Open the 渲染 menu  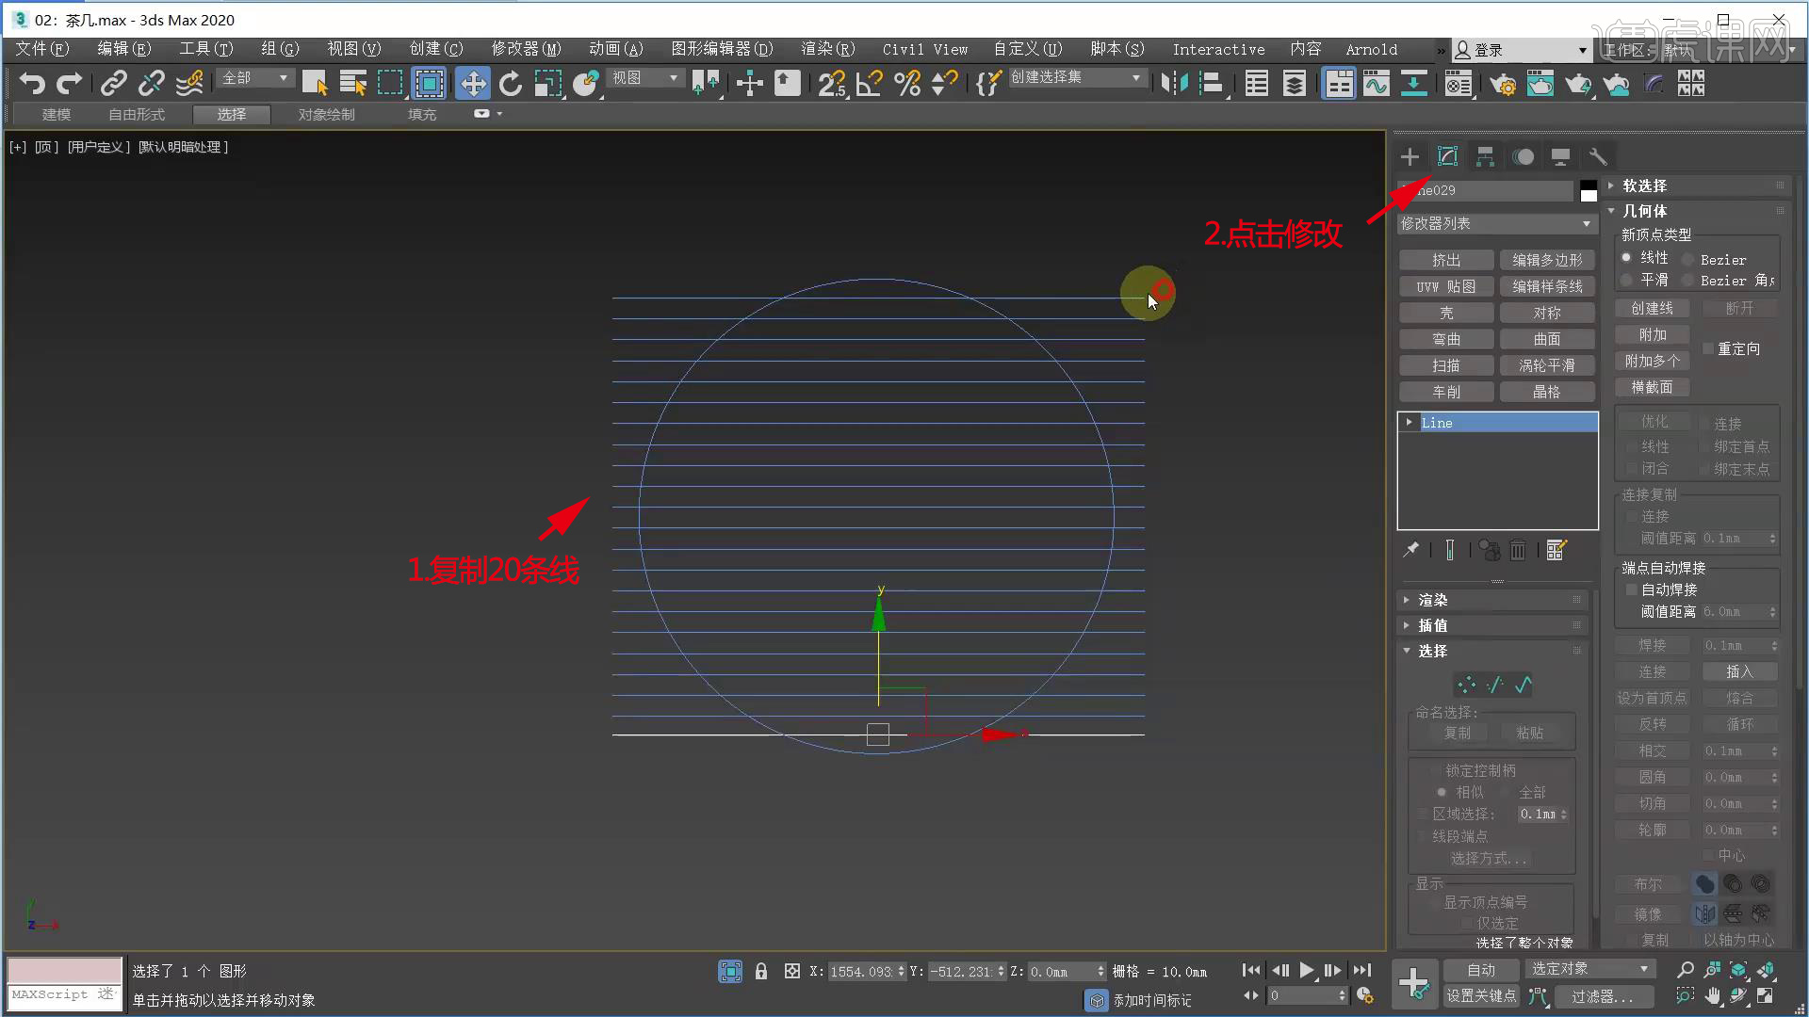click(827, 49)
